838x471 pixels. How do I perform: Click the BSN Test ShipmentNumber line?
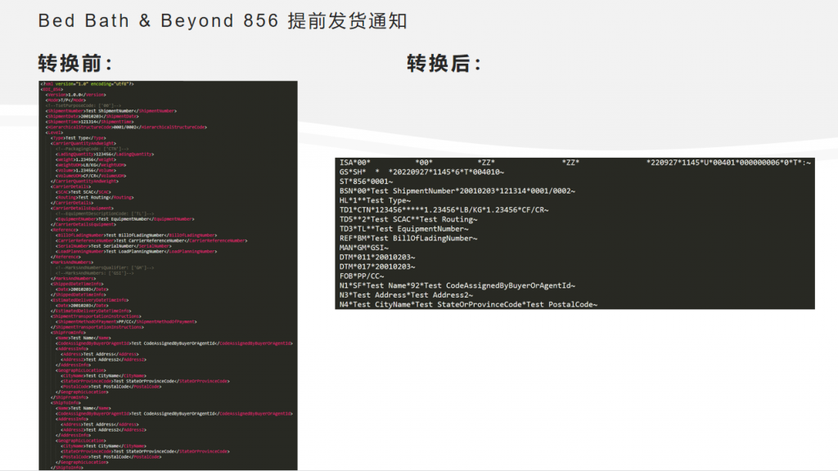click(457, 191)
